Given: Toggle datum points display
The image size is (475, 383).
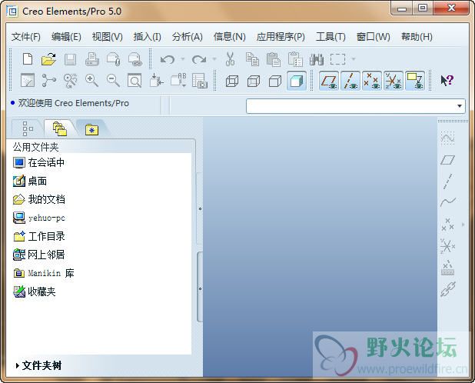Looking at the screenshot, I should coord(372,81).
